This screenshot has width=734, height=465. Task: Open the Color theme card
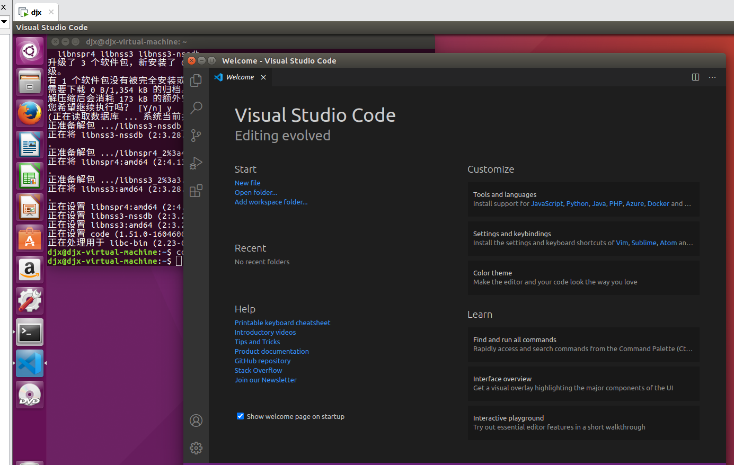583,278
